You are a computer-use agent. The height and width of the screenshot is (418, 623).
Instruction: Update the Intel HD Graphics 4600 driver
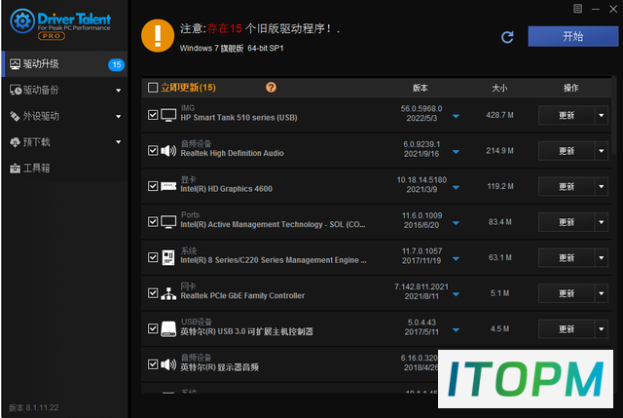tap(567, 186)
